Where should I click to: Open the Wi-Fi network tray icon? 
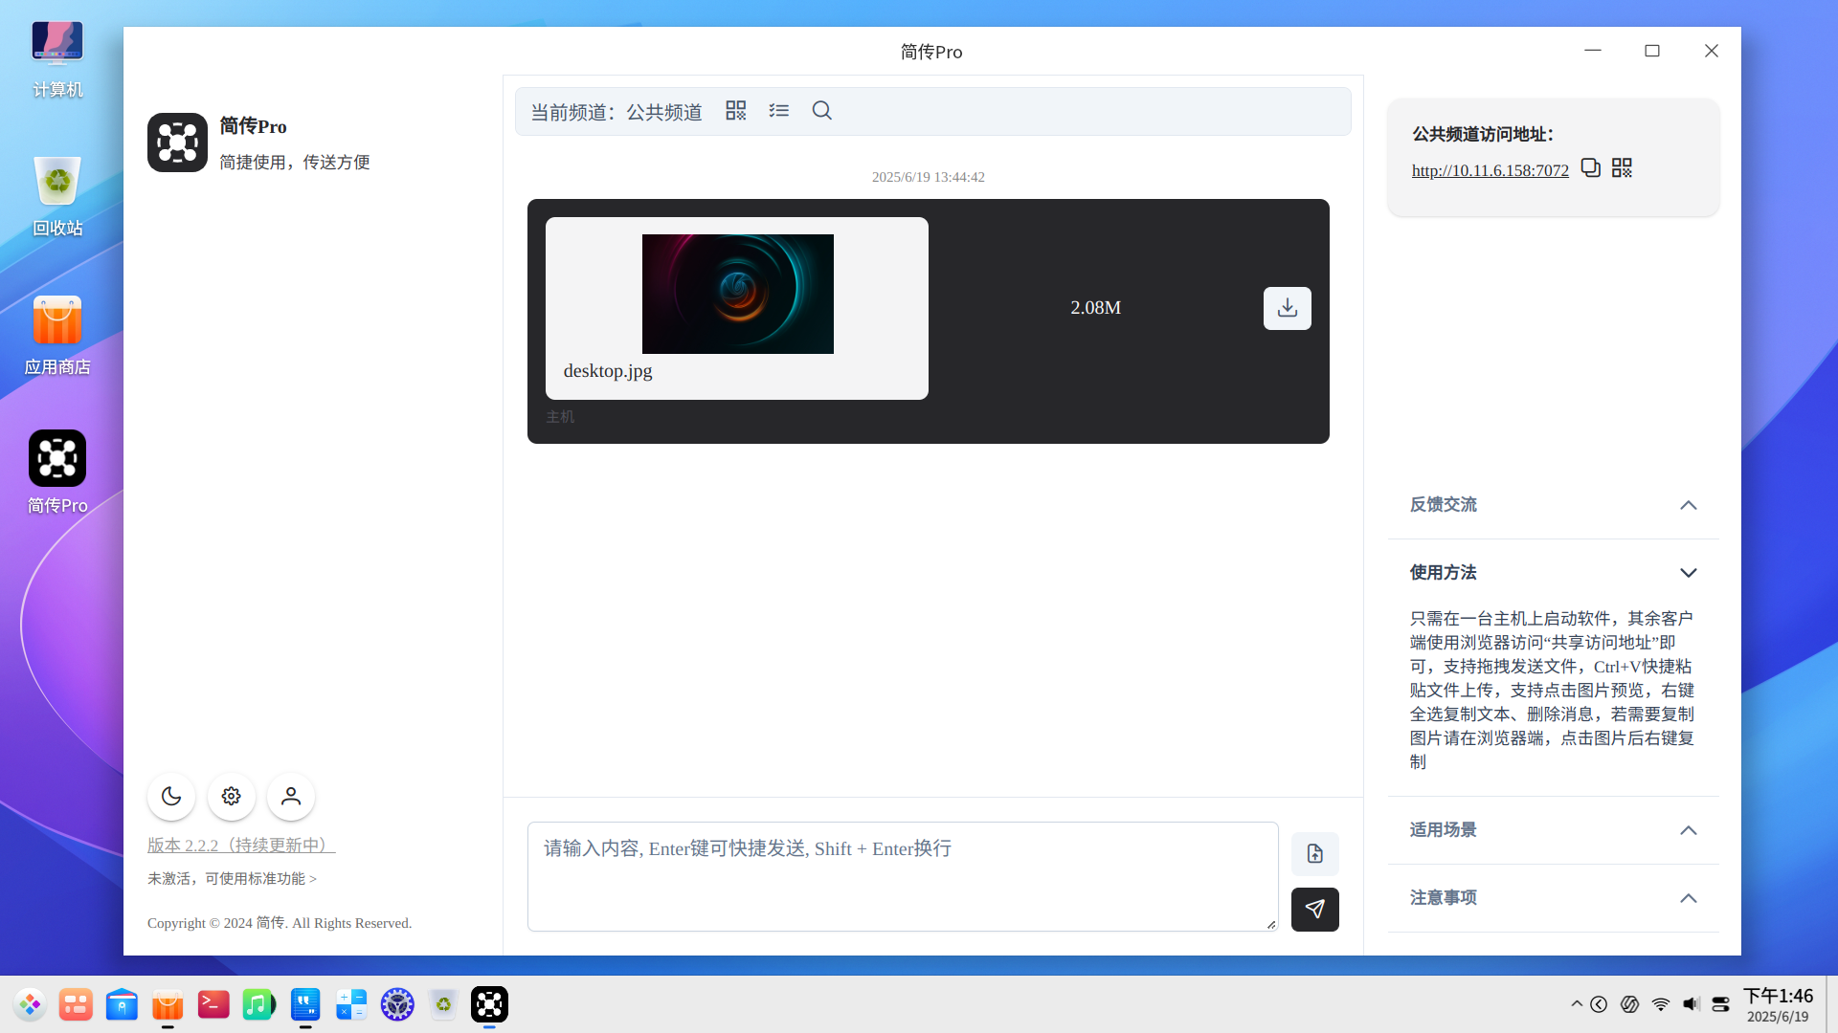coord(1661,1004)
